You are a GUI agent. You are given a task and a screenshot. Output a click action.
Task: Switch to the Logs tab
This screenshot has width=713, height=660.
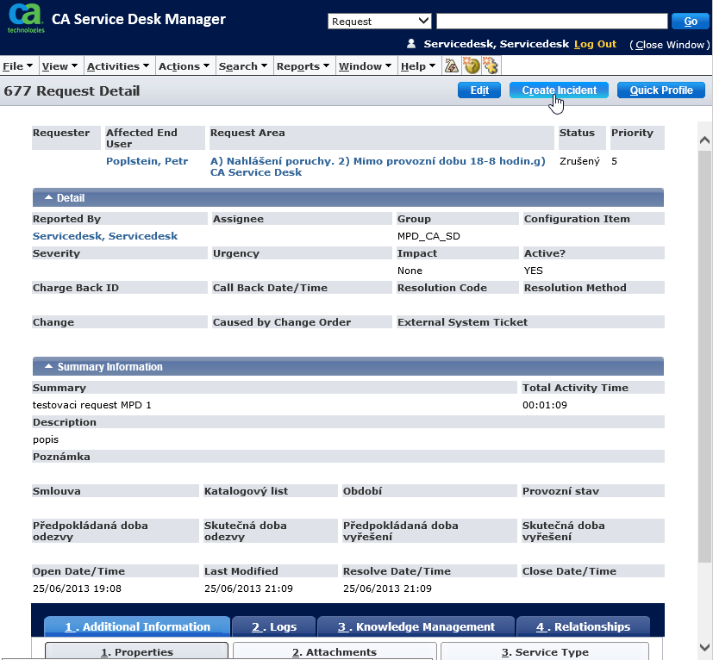pyautogui.click(x=274, y=626)
